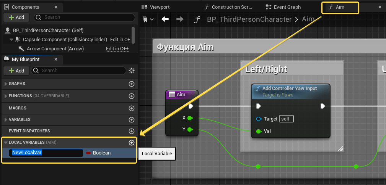The height and width of the screenshot is (185, 386).
Task: Click the Target pin on Yaw Input node
Action: coord(259,119)
